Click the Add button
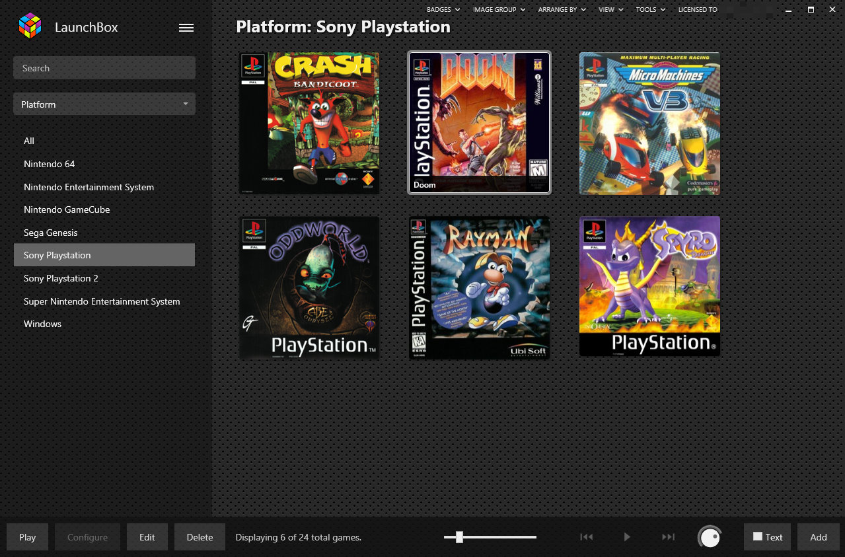This screenshot has width=845, height=557. pos(819,537)
